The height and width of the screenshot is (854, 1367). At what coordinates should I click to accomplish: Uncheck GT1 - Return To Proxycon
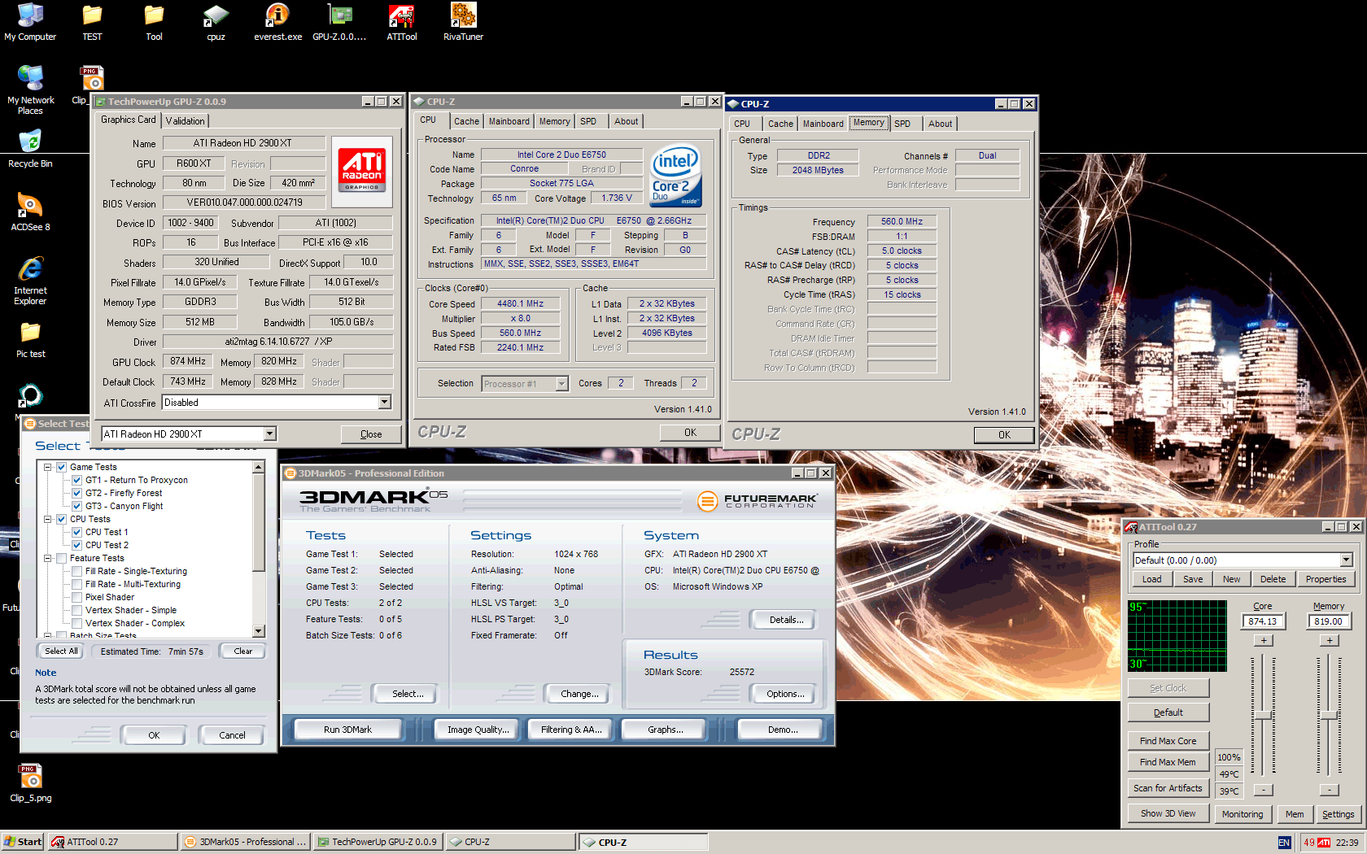[x=76, y=480]
